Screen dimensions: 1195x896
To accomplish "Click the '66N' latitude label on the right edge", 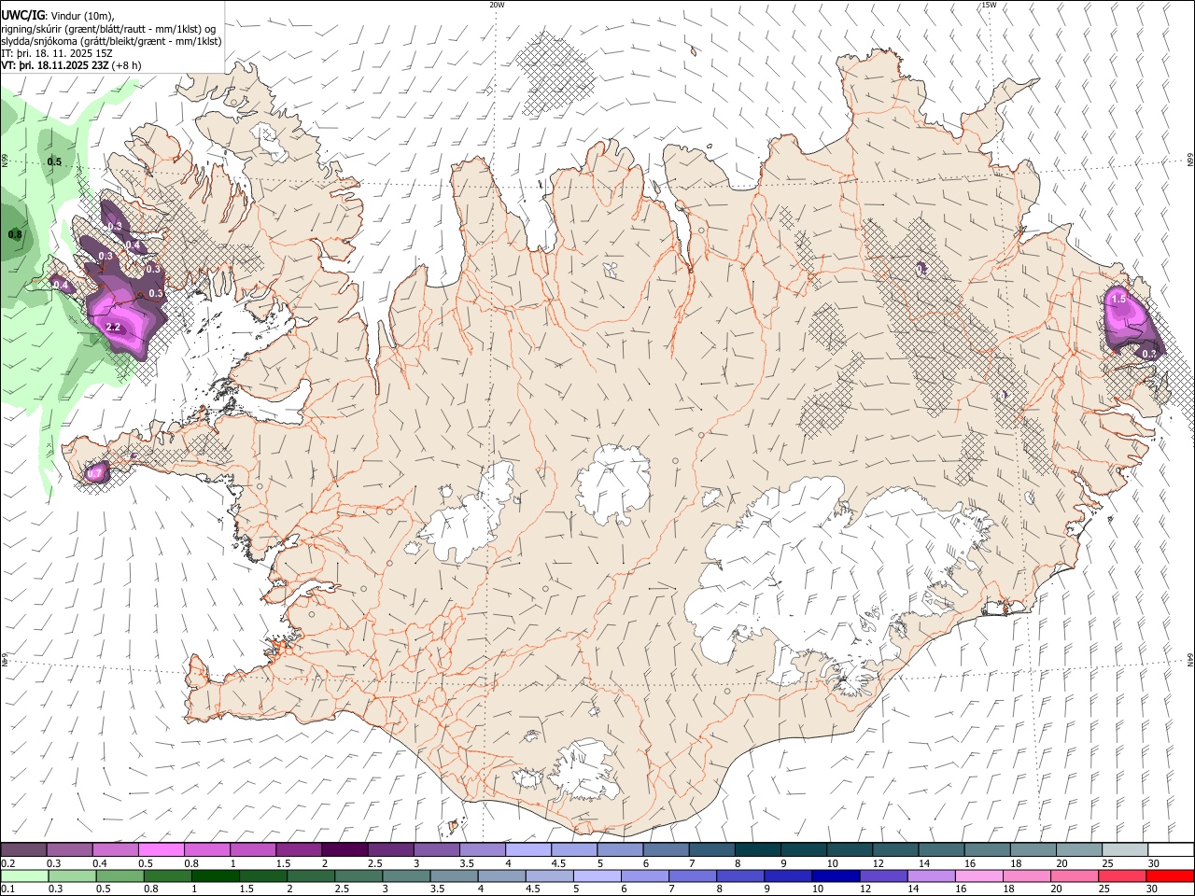I will coord(1190,160).
